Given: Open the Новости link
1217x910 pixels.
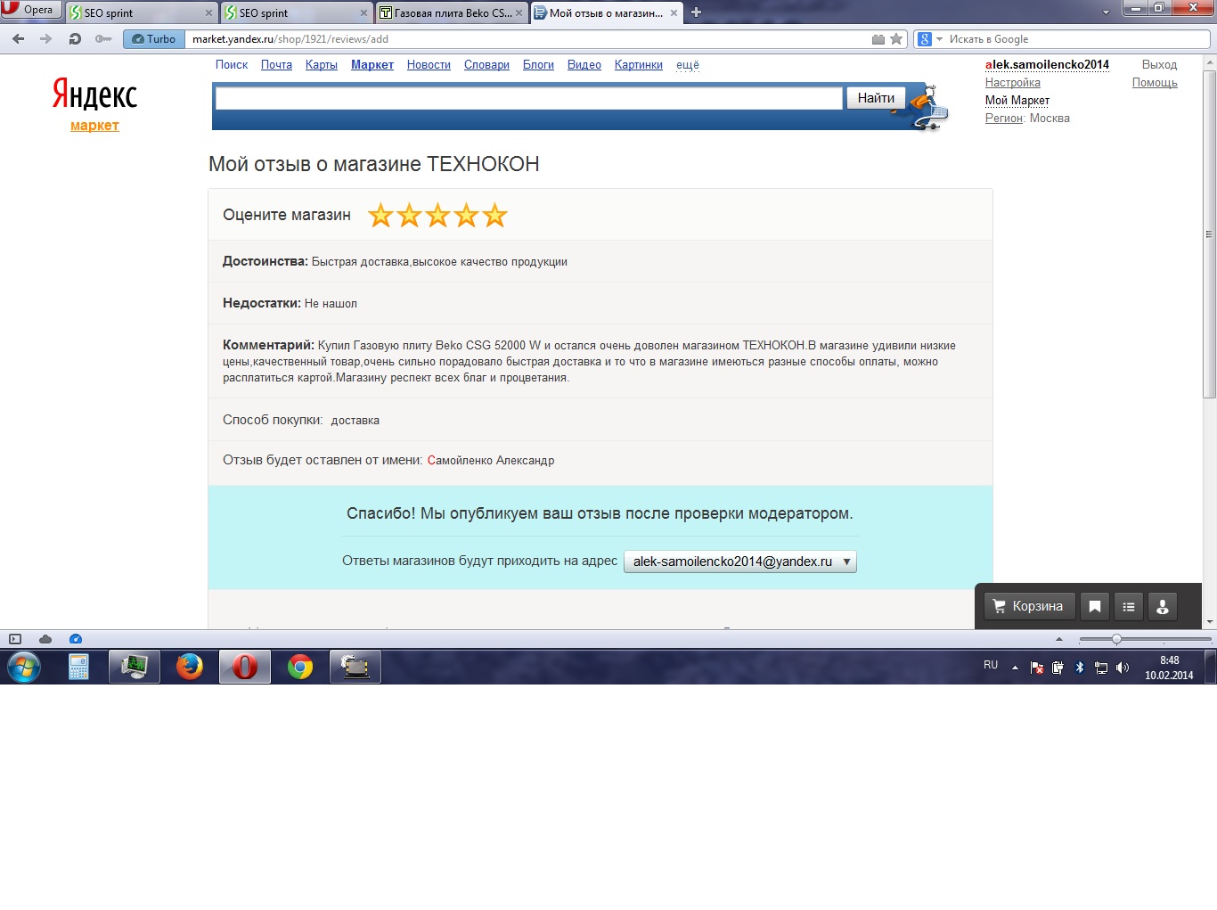Looking at the screenshot, I should [x=429, y=65].
